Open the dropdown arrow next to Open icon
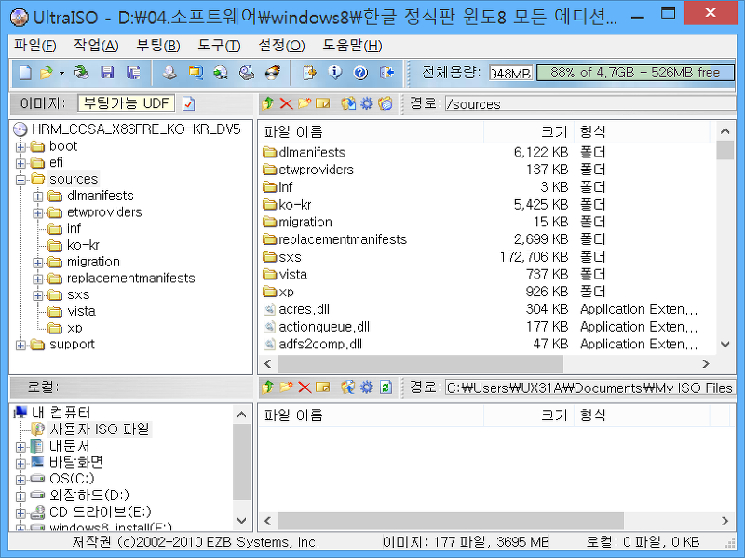Image resolution: width=745 pixels, height=558 pixels. click(61, 74)
